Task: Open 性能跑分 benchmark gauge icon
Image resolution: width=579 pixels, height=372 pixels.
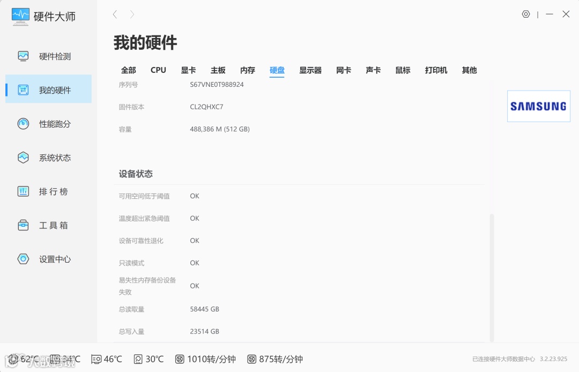Action: coord(23,124)
